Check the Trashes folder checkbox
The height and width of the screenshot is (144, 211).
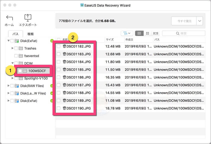16,48
